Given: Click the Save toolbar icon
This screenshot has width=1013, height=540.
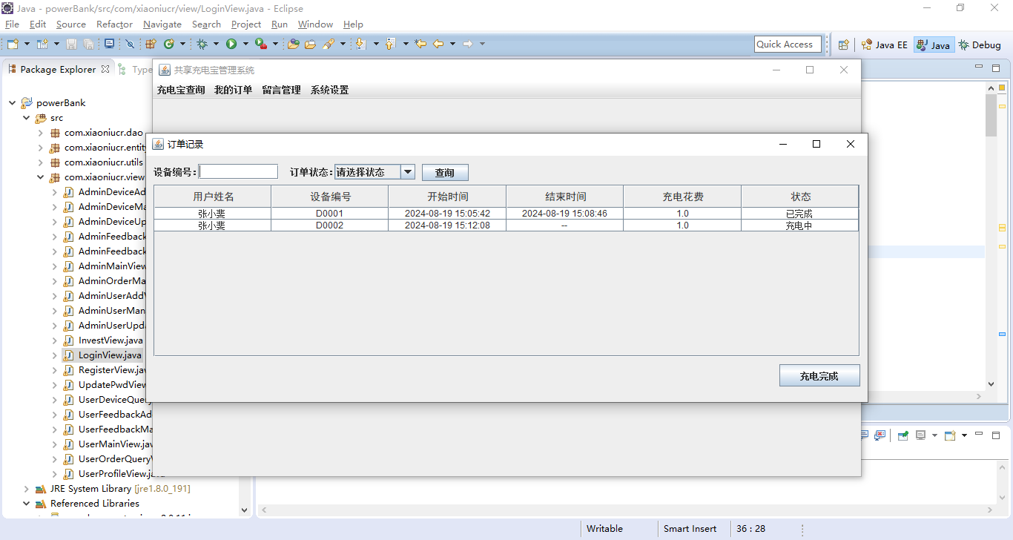Looking at the screenshot, I should (x=71, y=44).
